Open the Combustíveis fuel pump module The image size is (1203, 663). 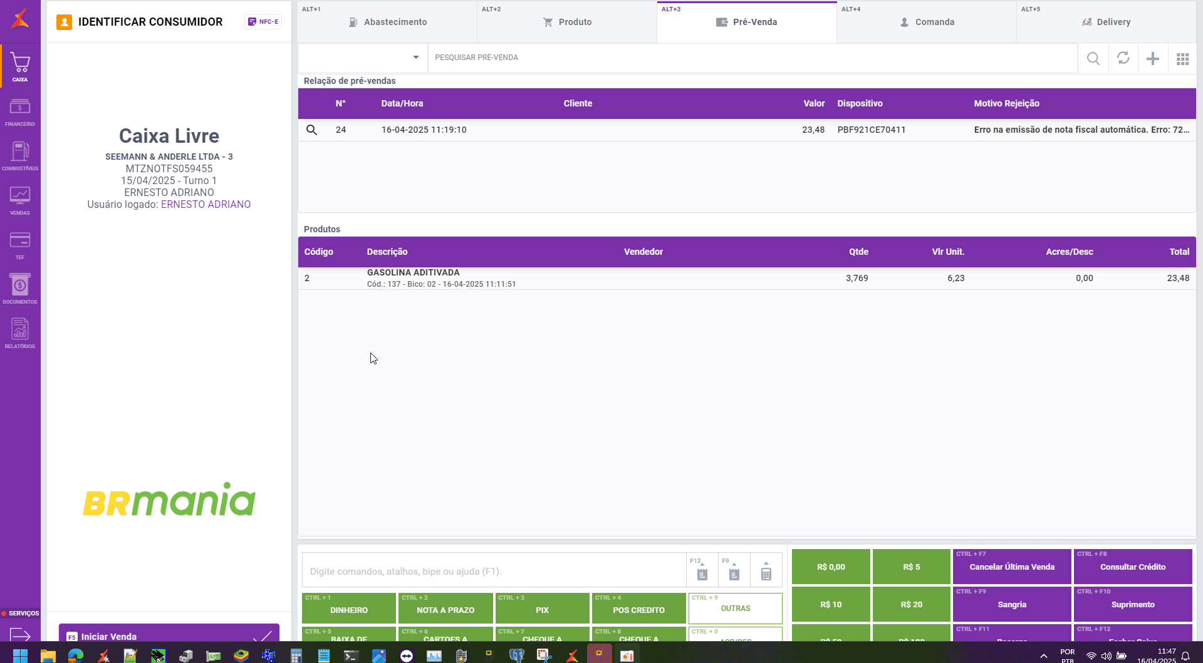pyautogui.click(x=20, y=156)
